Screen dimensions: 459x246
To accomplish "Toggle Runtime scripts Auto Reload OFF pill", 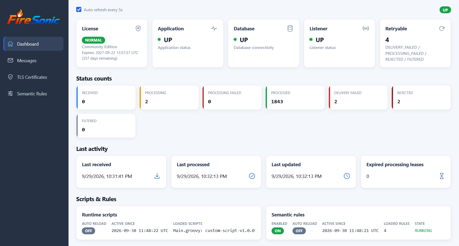I will 88,231.
